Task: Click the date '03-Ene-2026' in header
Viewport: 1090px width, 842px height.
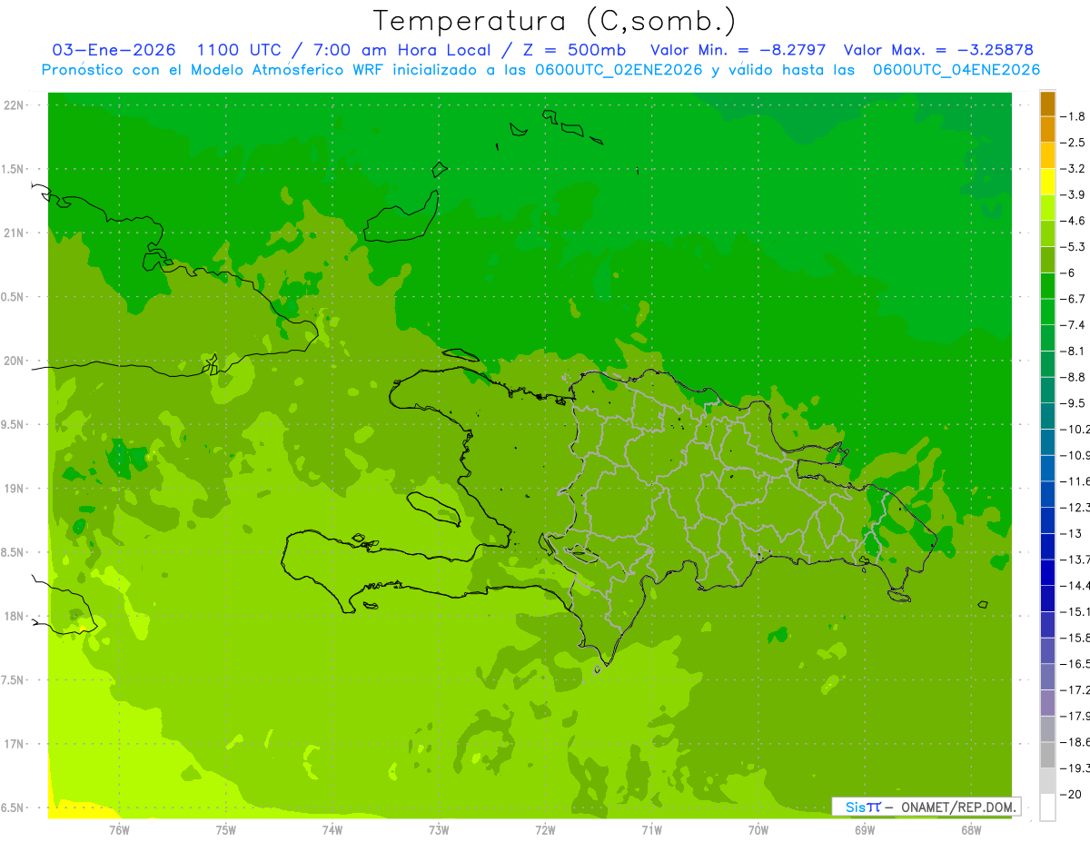Action: pos(114,50)
